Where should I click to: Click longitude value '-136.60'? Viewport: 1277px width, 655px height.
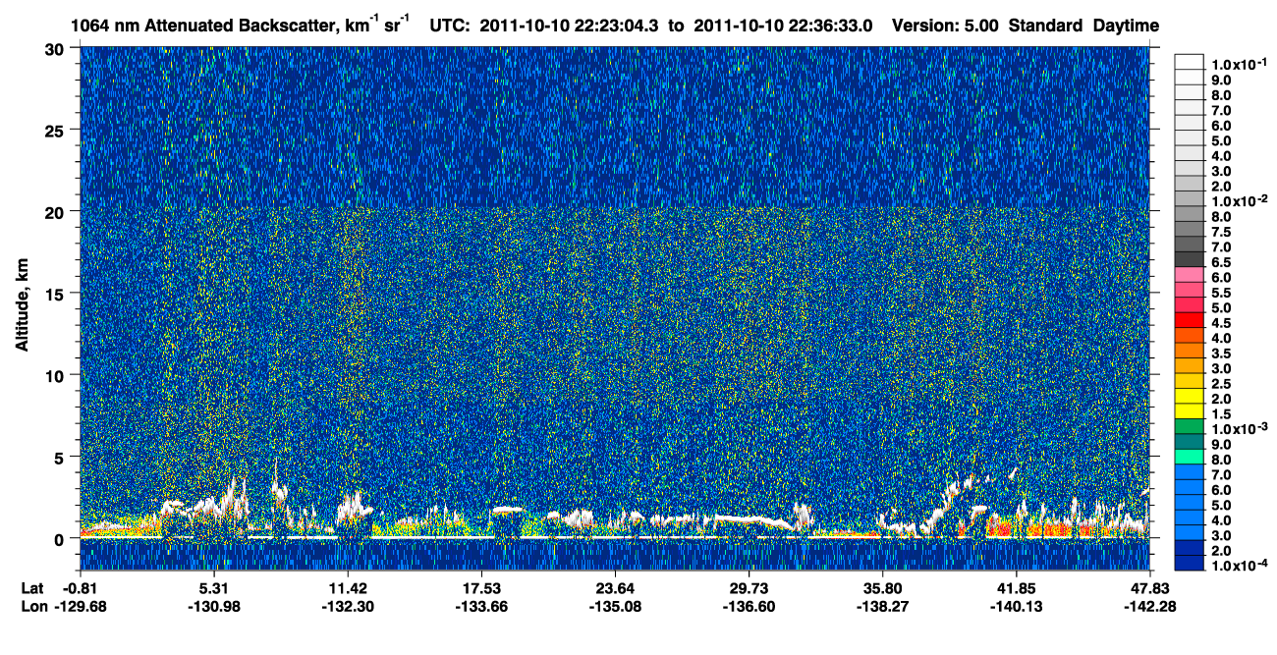point(749,606)
